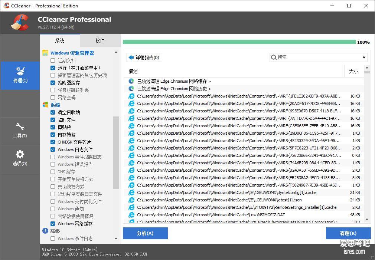
Task: Enable the 驱动程序安装日志文件 checkbox
Action: (x=53, y=194)
